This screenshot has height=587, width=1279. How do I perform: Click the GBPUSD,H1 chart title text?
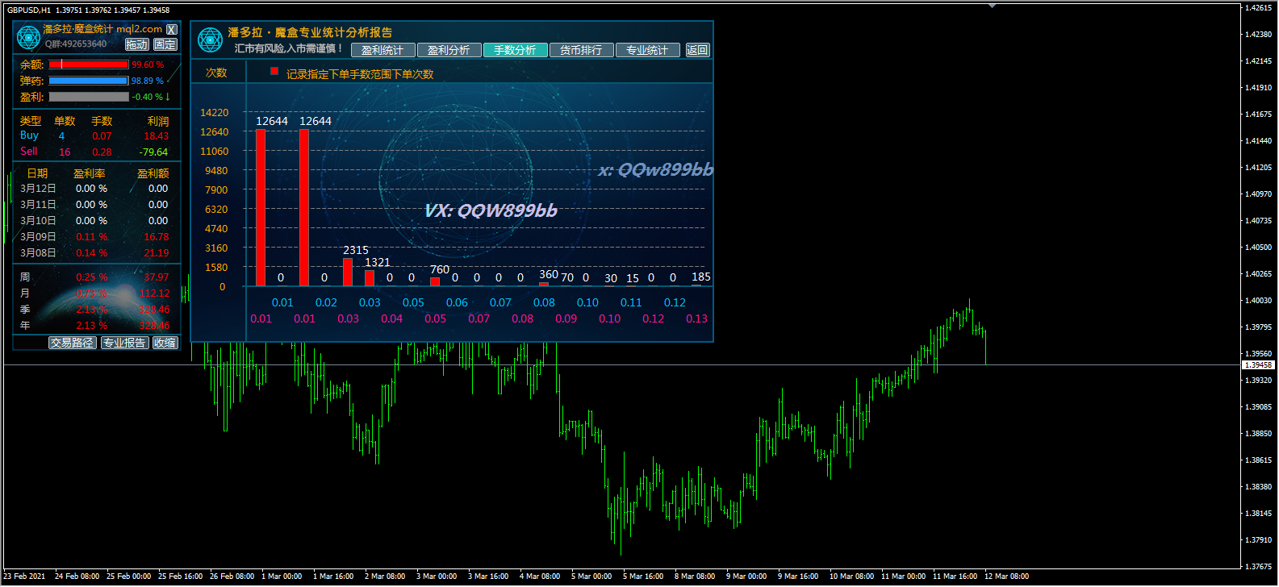coord(29,10)
